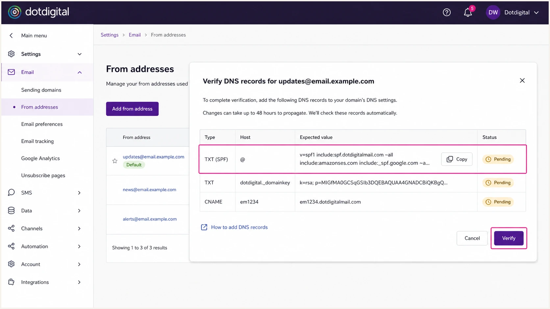
Task: Click Pending status of dotdigital._domainkey row
Action: pyautogui.click(x=498, y=183)
